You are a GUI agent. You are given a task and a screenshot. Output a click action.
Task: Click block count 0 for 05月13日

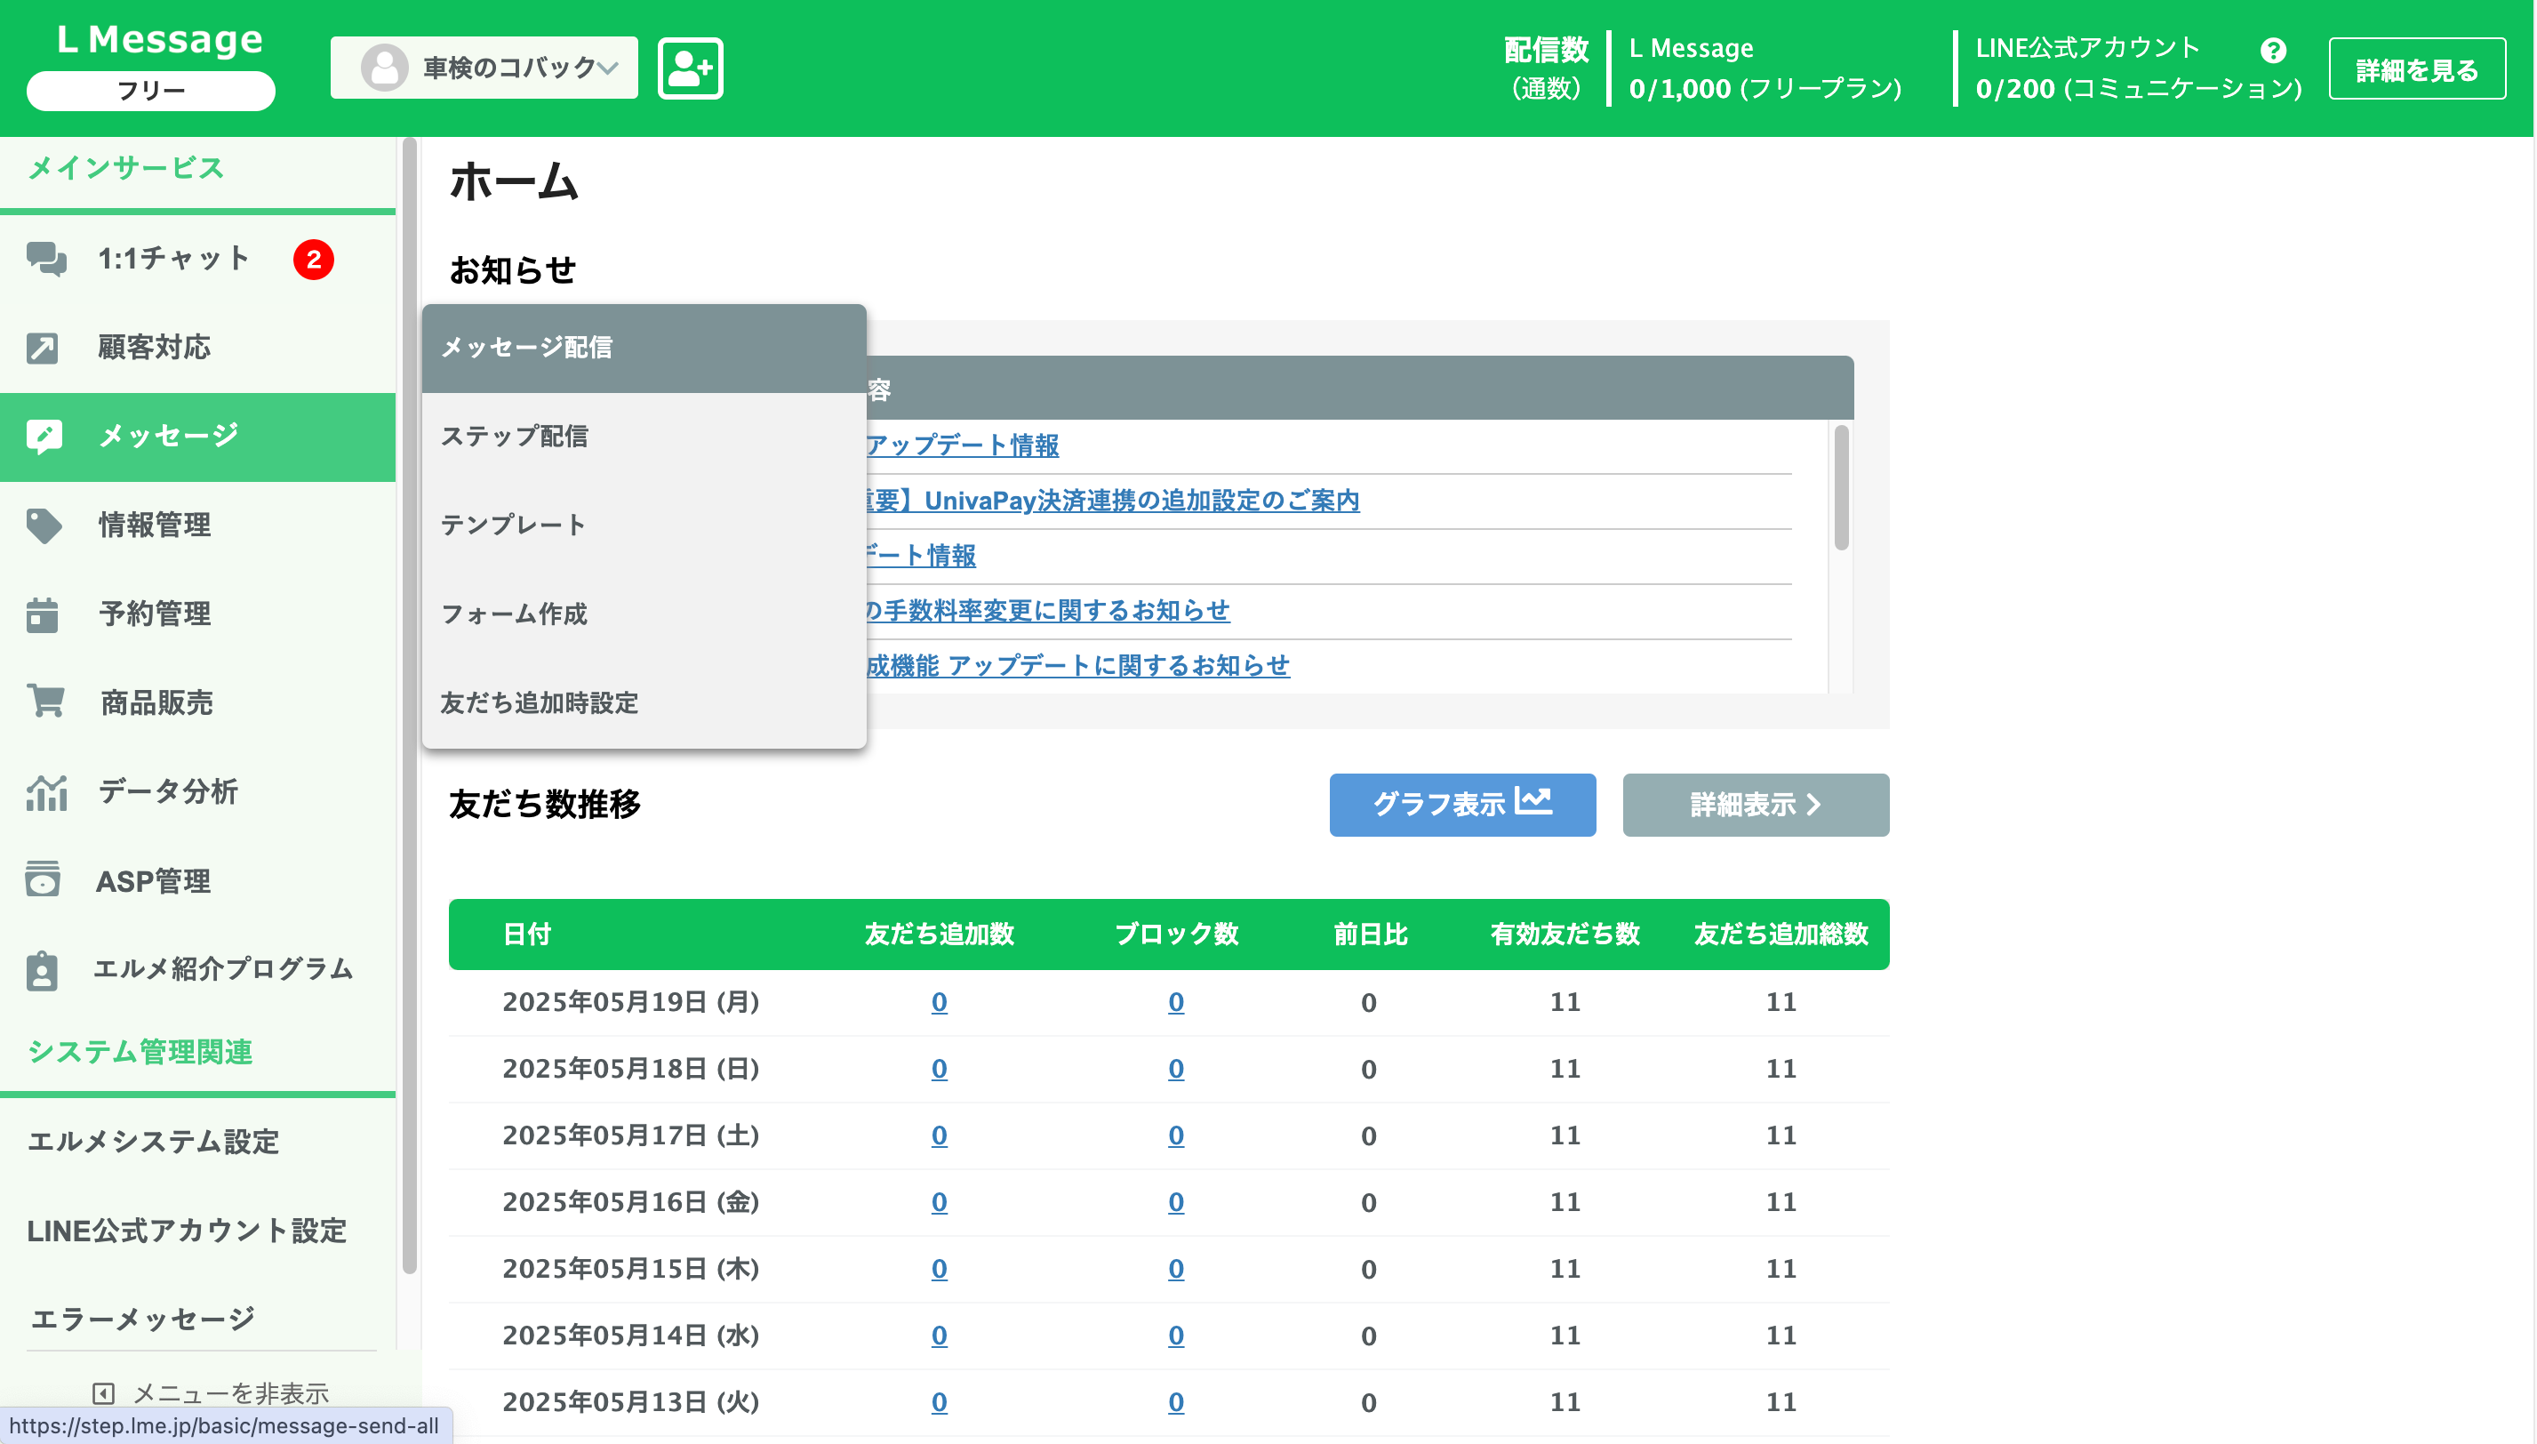click(1176, 1402)
